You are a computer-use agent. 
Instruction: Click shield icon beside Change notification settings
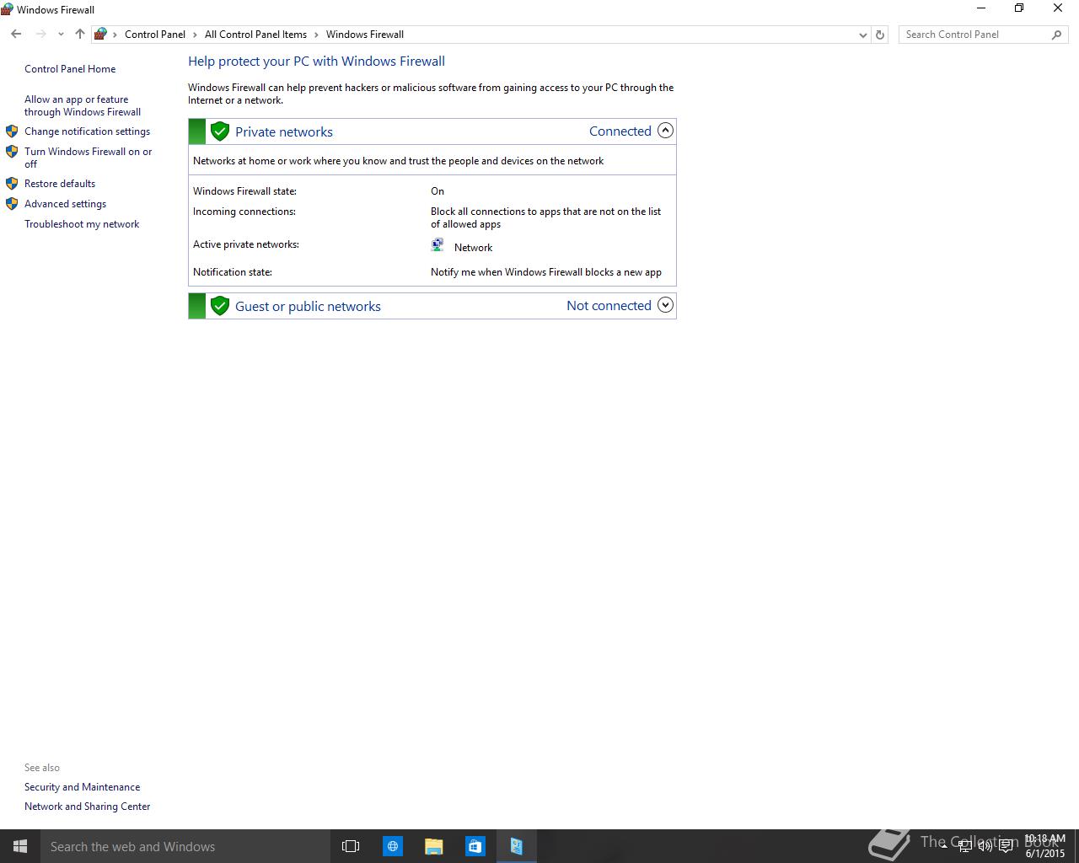click(12, 131)
